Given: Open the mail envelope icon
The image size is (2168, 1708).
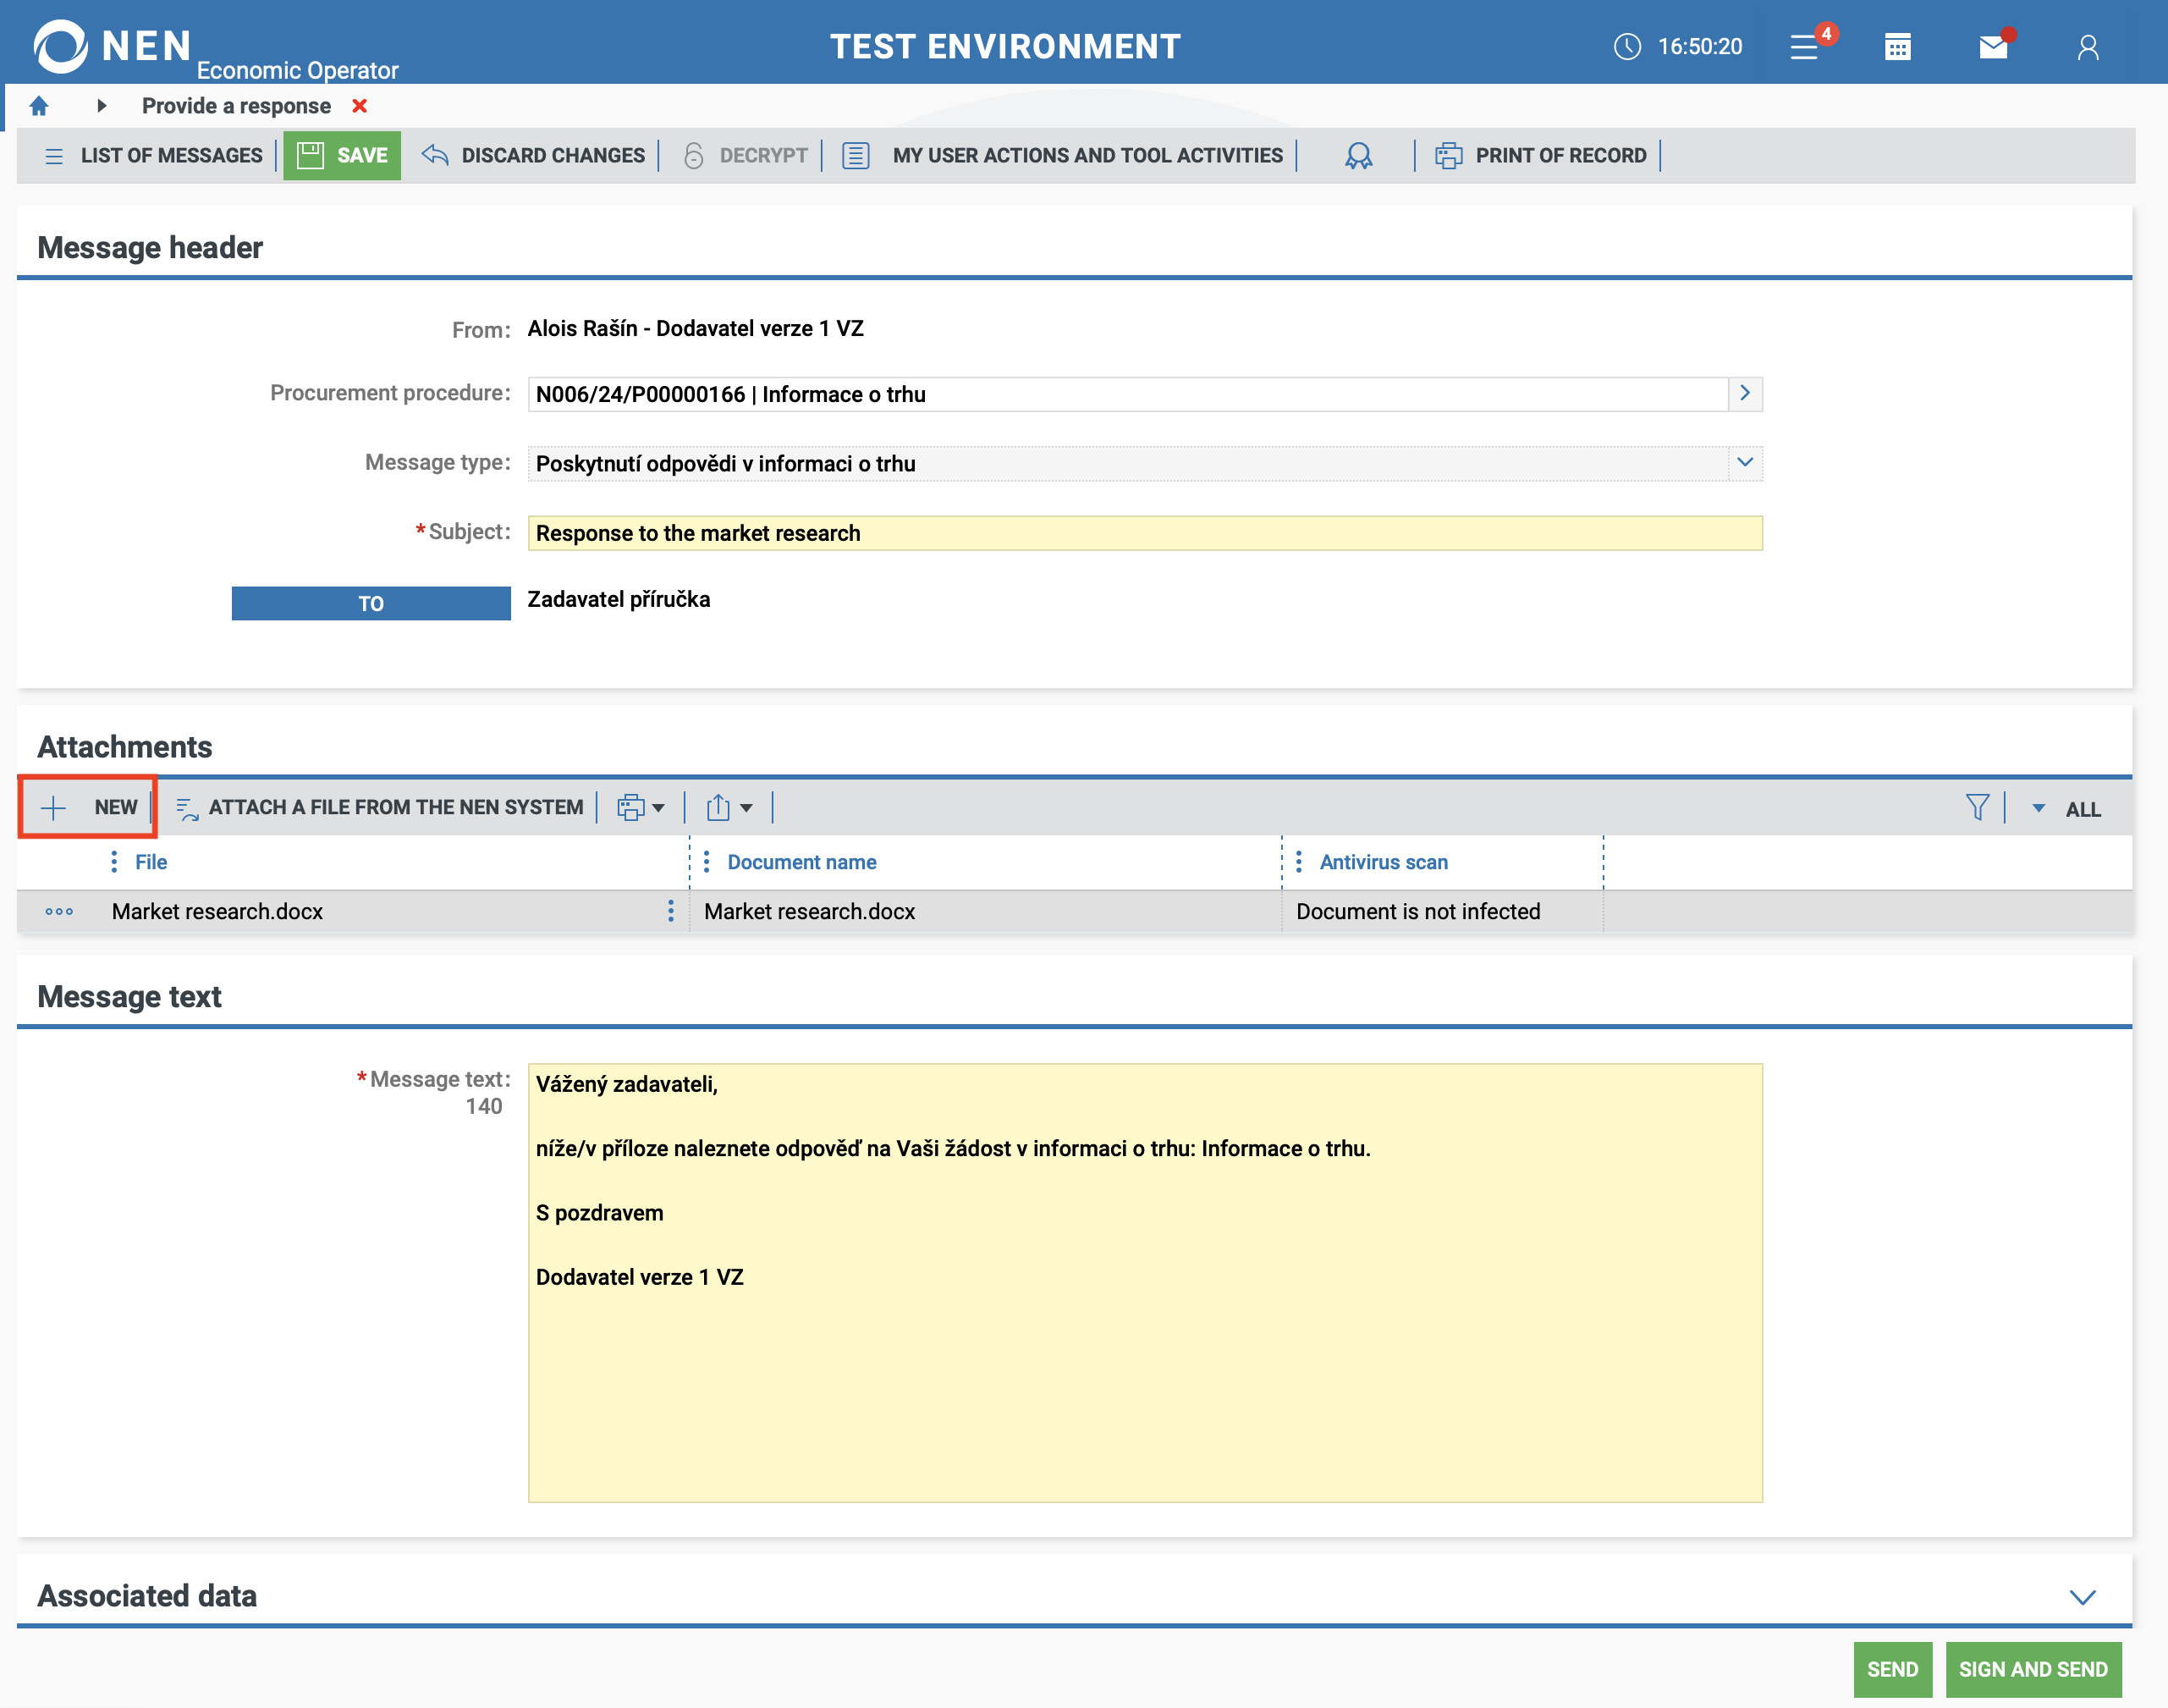Looking at the screenshot, I should coord(1993,46).
